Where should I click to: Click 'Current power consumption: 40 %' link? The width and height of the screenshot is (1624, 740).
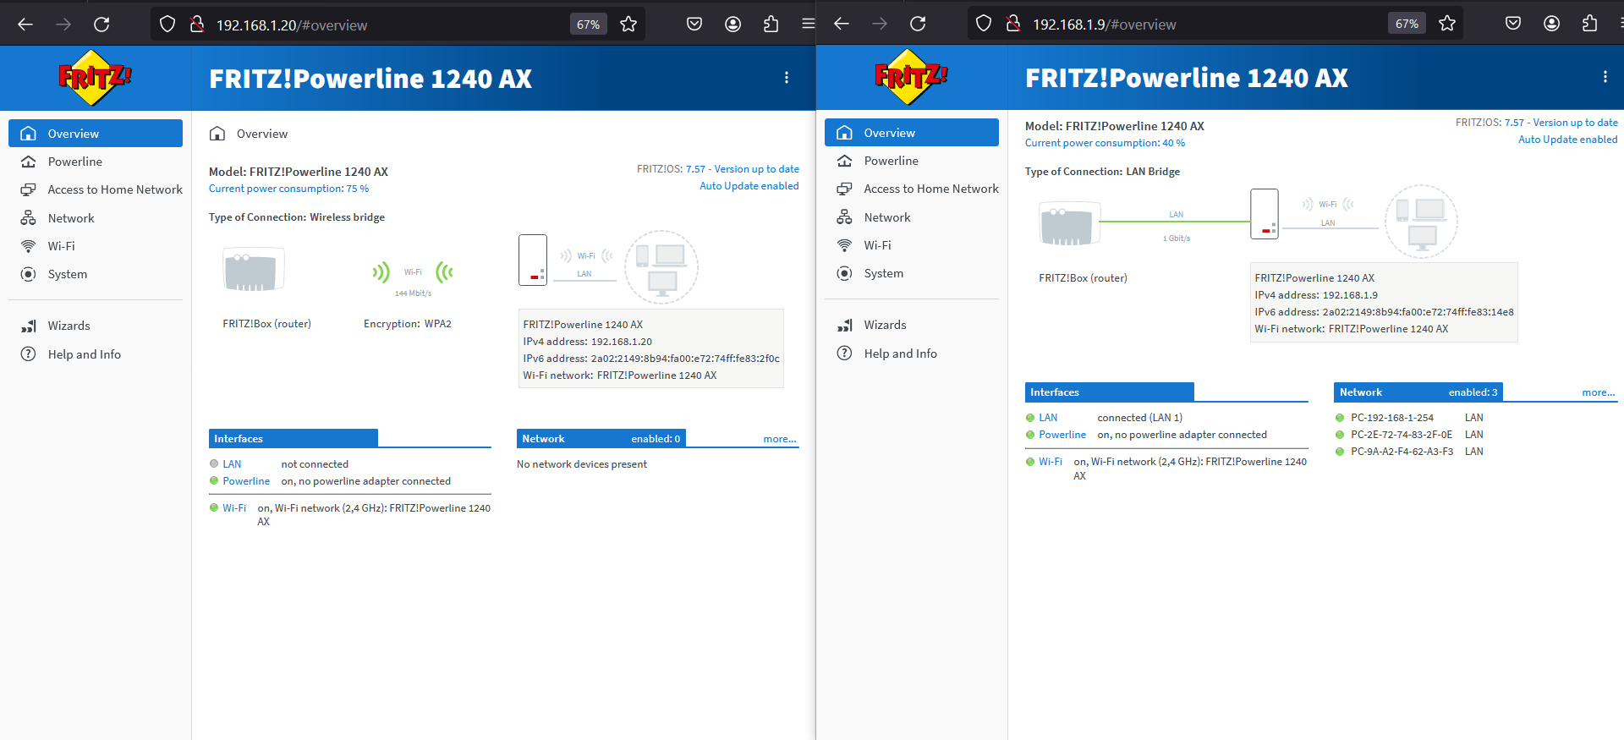1105,143
